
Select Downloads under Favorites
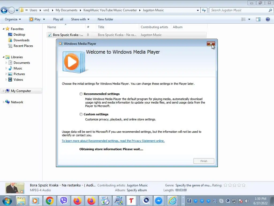point(21,40)
